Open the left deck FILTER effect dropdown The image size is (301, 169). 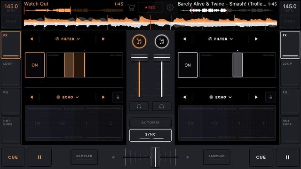[68, 39]
